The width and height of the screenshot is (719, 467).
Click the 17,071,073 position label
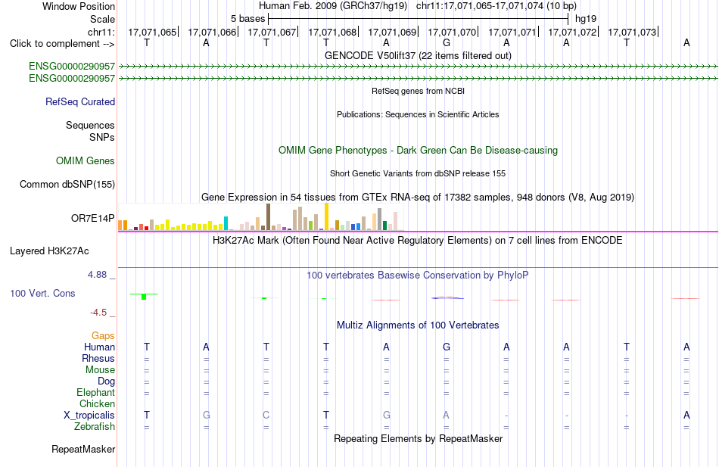pyautogui.click(x=632, y=32)
